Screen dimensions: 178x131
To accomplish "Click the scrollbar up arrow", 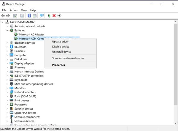I will tap(176, 22).
